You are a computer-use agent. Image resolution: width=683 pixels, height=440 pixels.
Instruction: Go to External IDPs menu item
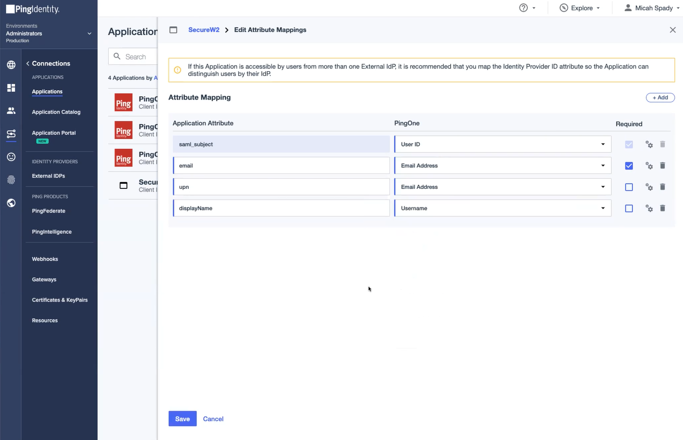click(x=48, y=176)
